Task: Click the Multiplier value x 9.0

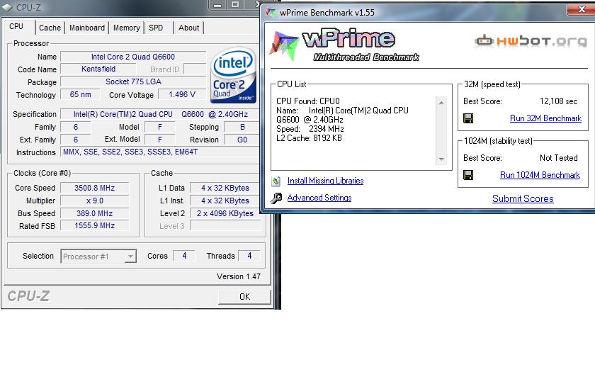Action: pyautogui.click(x=94, y=201)
